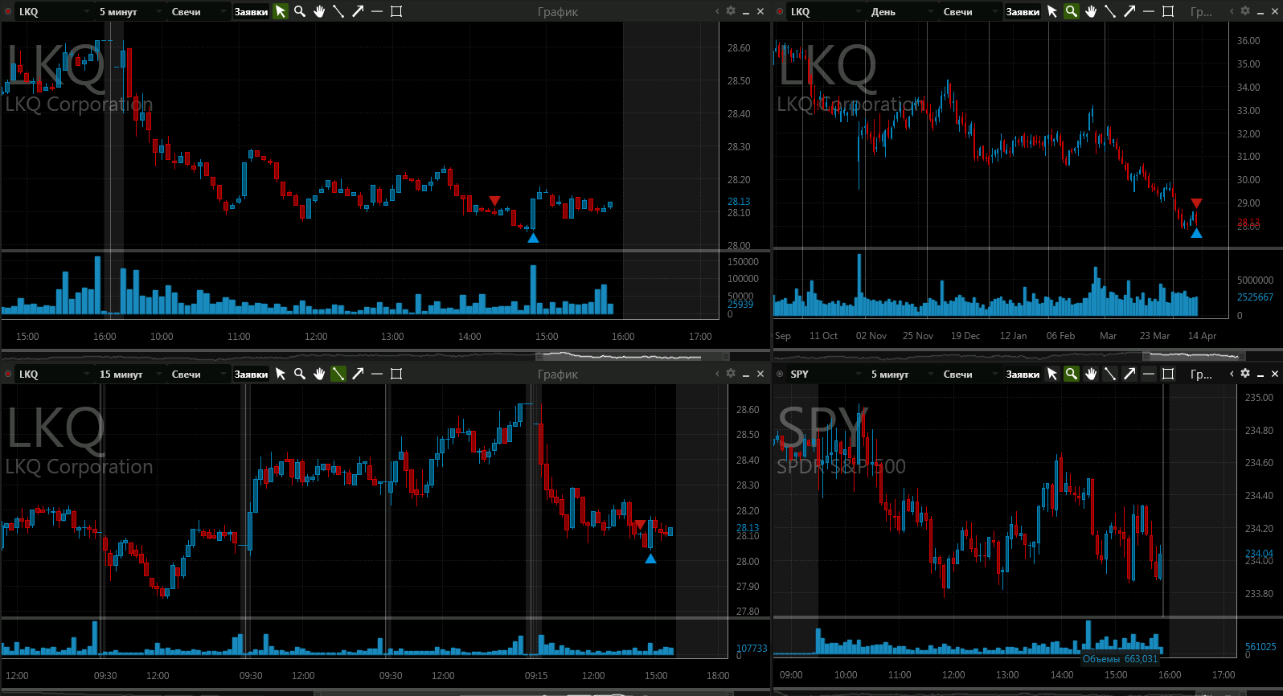Toggle the red link dot of the LKQ 15-minute chart
The height and width of the screenshot is (696, 1283).
8,375
